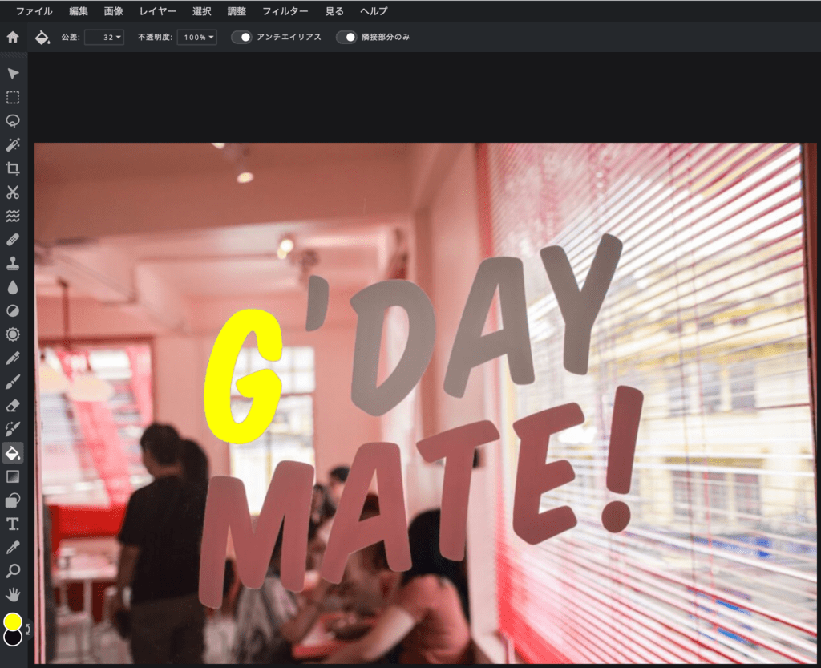This screenshot has width=821, height=668.
Task: Select the Crop tool
Action: coord(13,168)
